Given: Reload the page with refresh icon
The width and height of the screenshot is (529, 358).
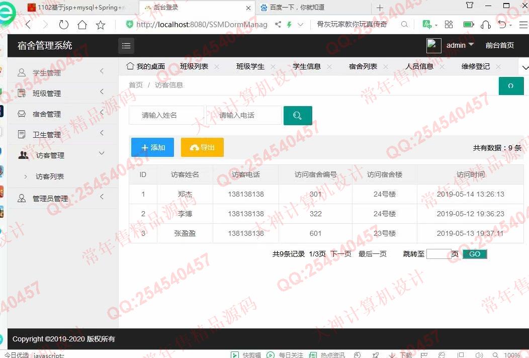Looking at the screenshot, I should (x=63, y=25).
